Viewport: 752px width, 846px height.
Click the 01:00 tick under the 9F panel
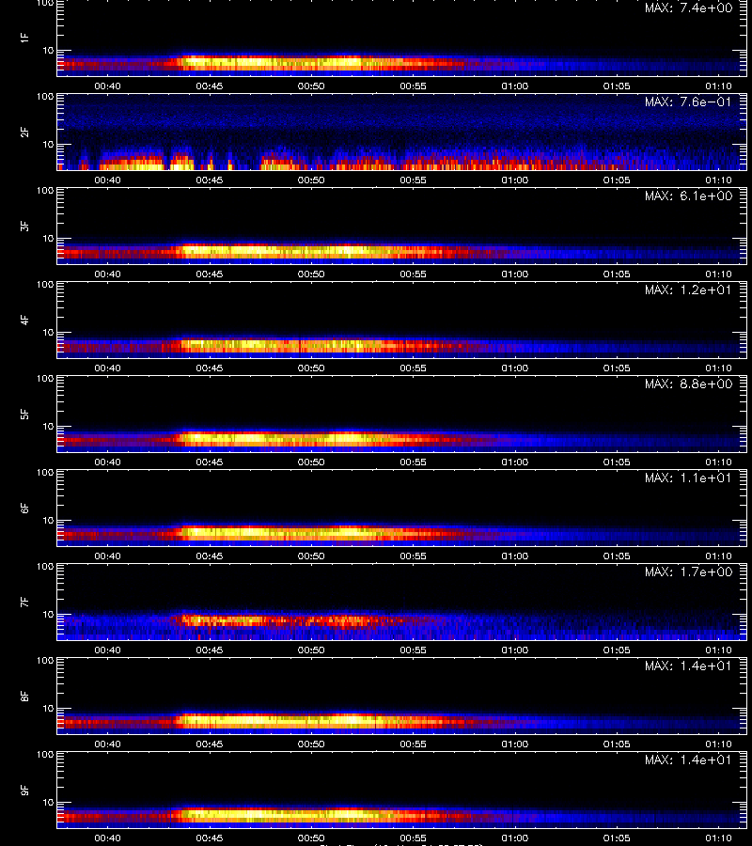click(x=514, y=838)
